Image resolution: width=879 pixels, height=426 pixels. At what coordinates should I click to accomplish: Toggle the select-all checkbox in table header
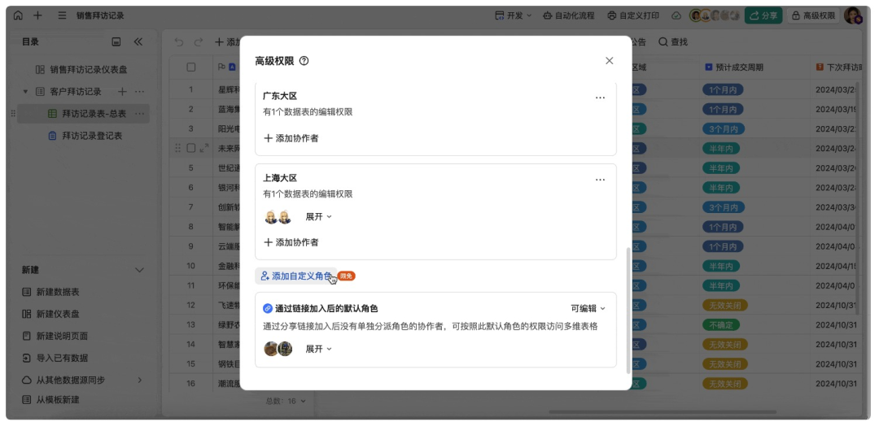tap(191, 67)
